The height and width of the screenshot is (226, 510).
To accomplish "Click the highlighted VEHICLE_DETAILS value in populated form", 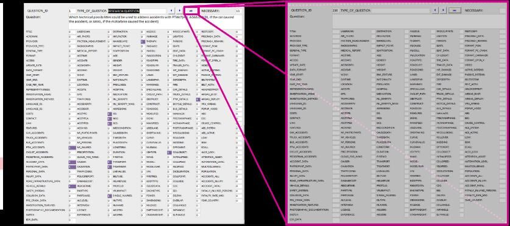I will [72, 186].
